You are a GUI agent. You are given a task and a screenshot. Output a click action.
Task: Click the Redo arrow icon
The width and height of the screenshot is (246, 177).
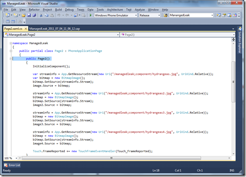pyautogui.click(x=67, y=15)
